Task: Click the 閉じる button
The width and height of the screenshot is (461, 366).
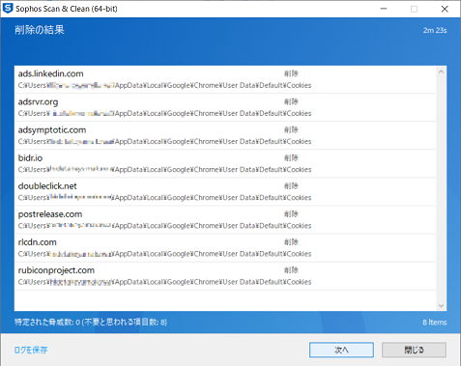Action: (414, 350)
